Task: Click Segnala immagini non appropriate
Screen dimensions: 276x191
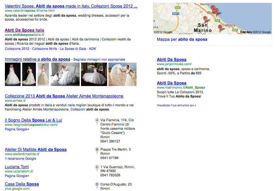Action: pyautogui.click(x=99, y=59)
